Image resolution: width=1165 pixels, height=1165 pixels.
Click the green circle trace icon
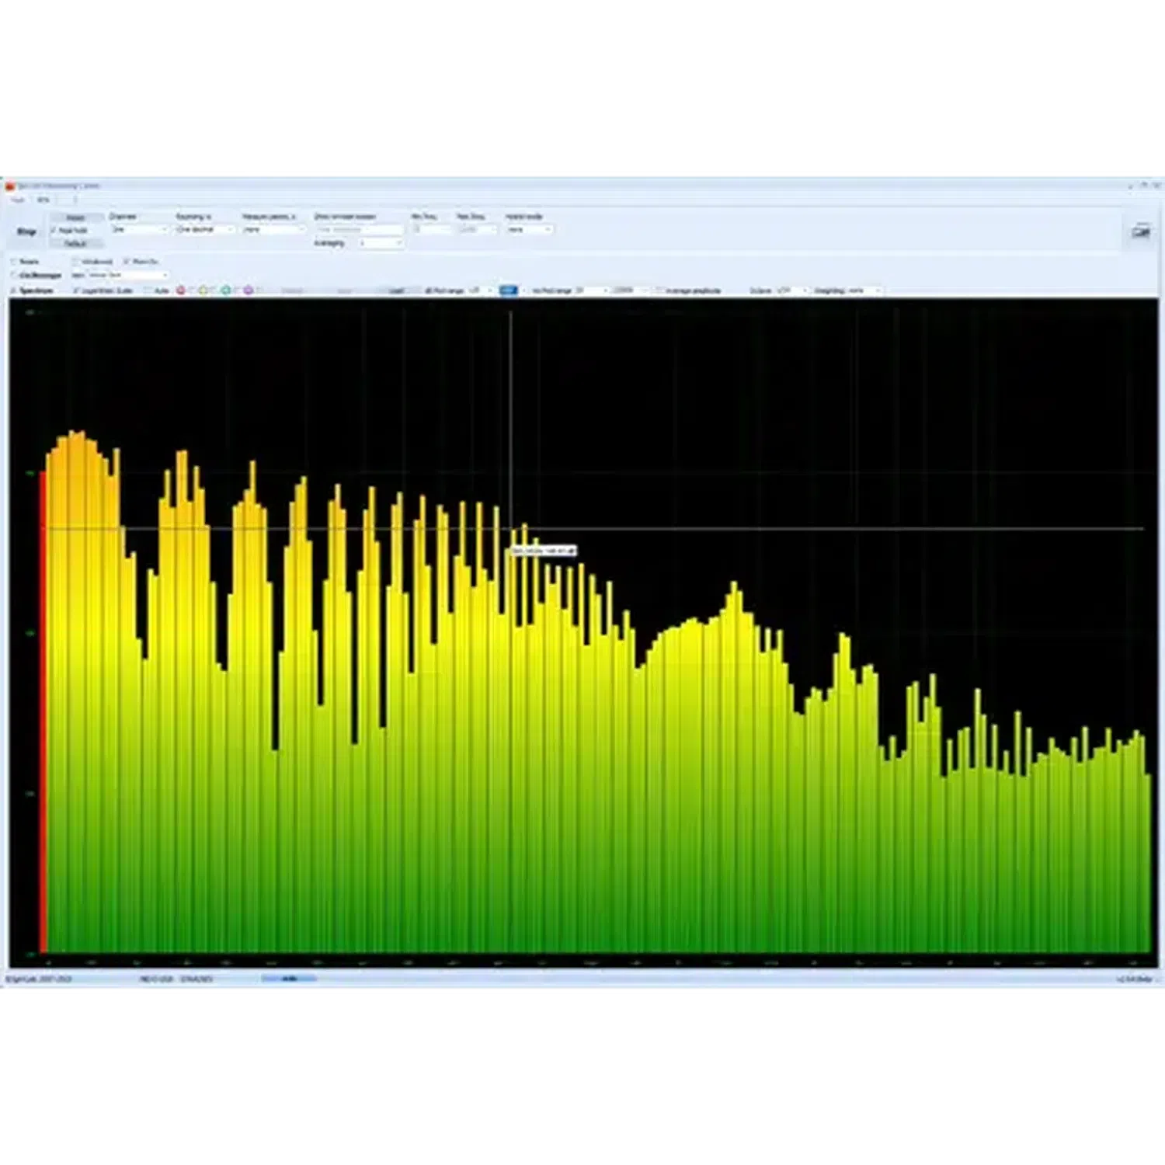point(226,290)
